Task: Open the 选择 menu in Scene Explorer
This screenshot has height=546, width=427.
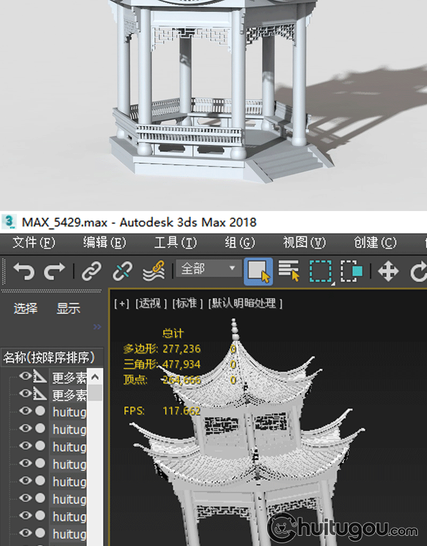Action: click(26, 308)
